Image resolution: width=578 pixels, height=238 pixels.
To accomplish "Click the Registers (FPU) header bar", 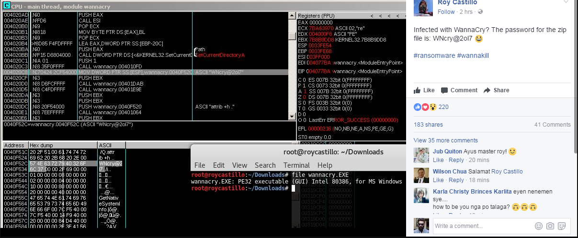I will click(x=326, y=15).
